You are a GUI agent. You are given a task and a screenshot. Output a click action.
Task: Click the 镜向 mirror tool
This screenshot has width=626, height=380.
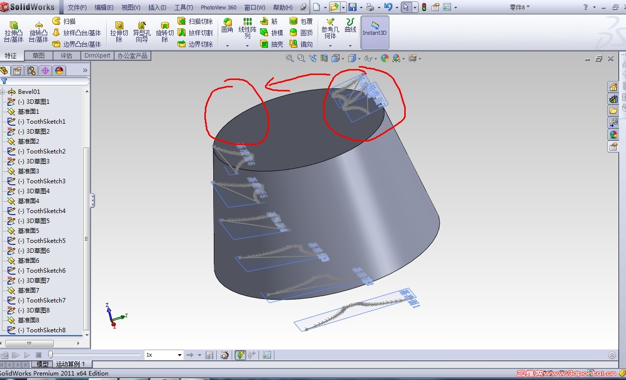point(301,44)
